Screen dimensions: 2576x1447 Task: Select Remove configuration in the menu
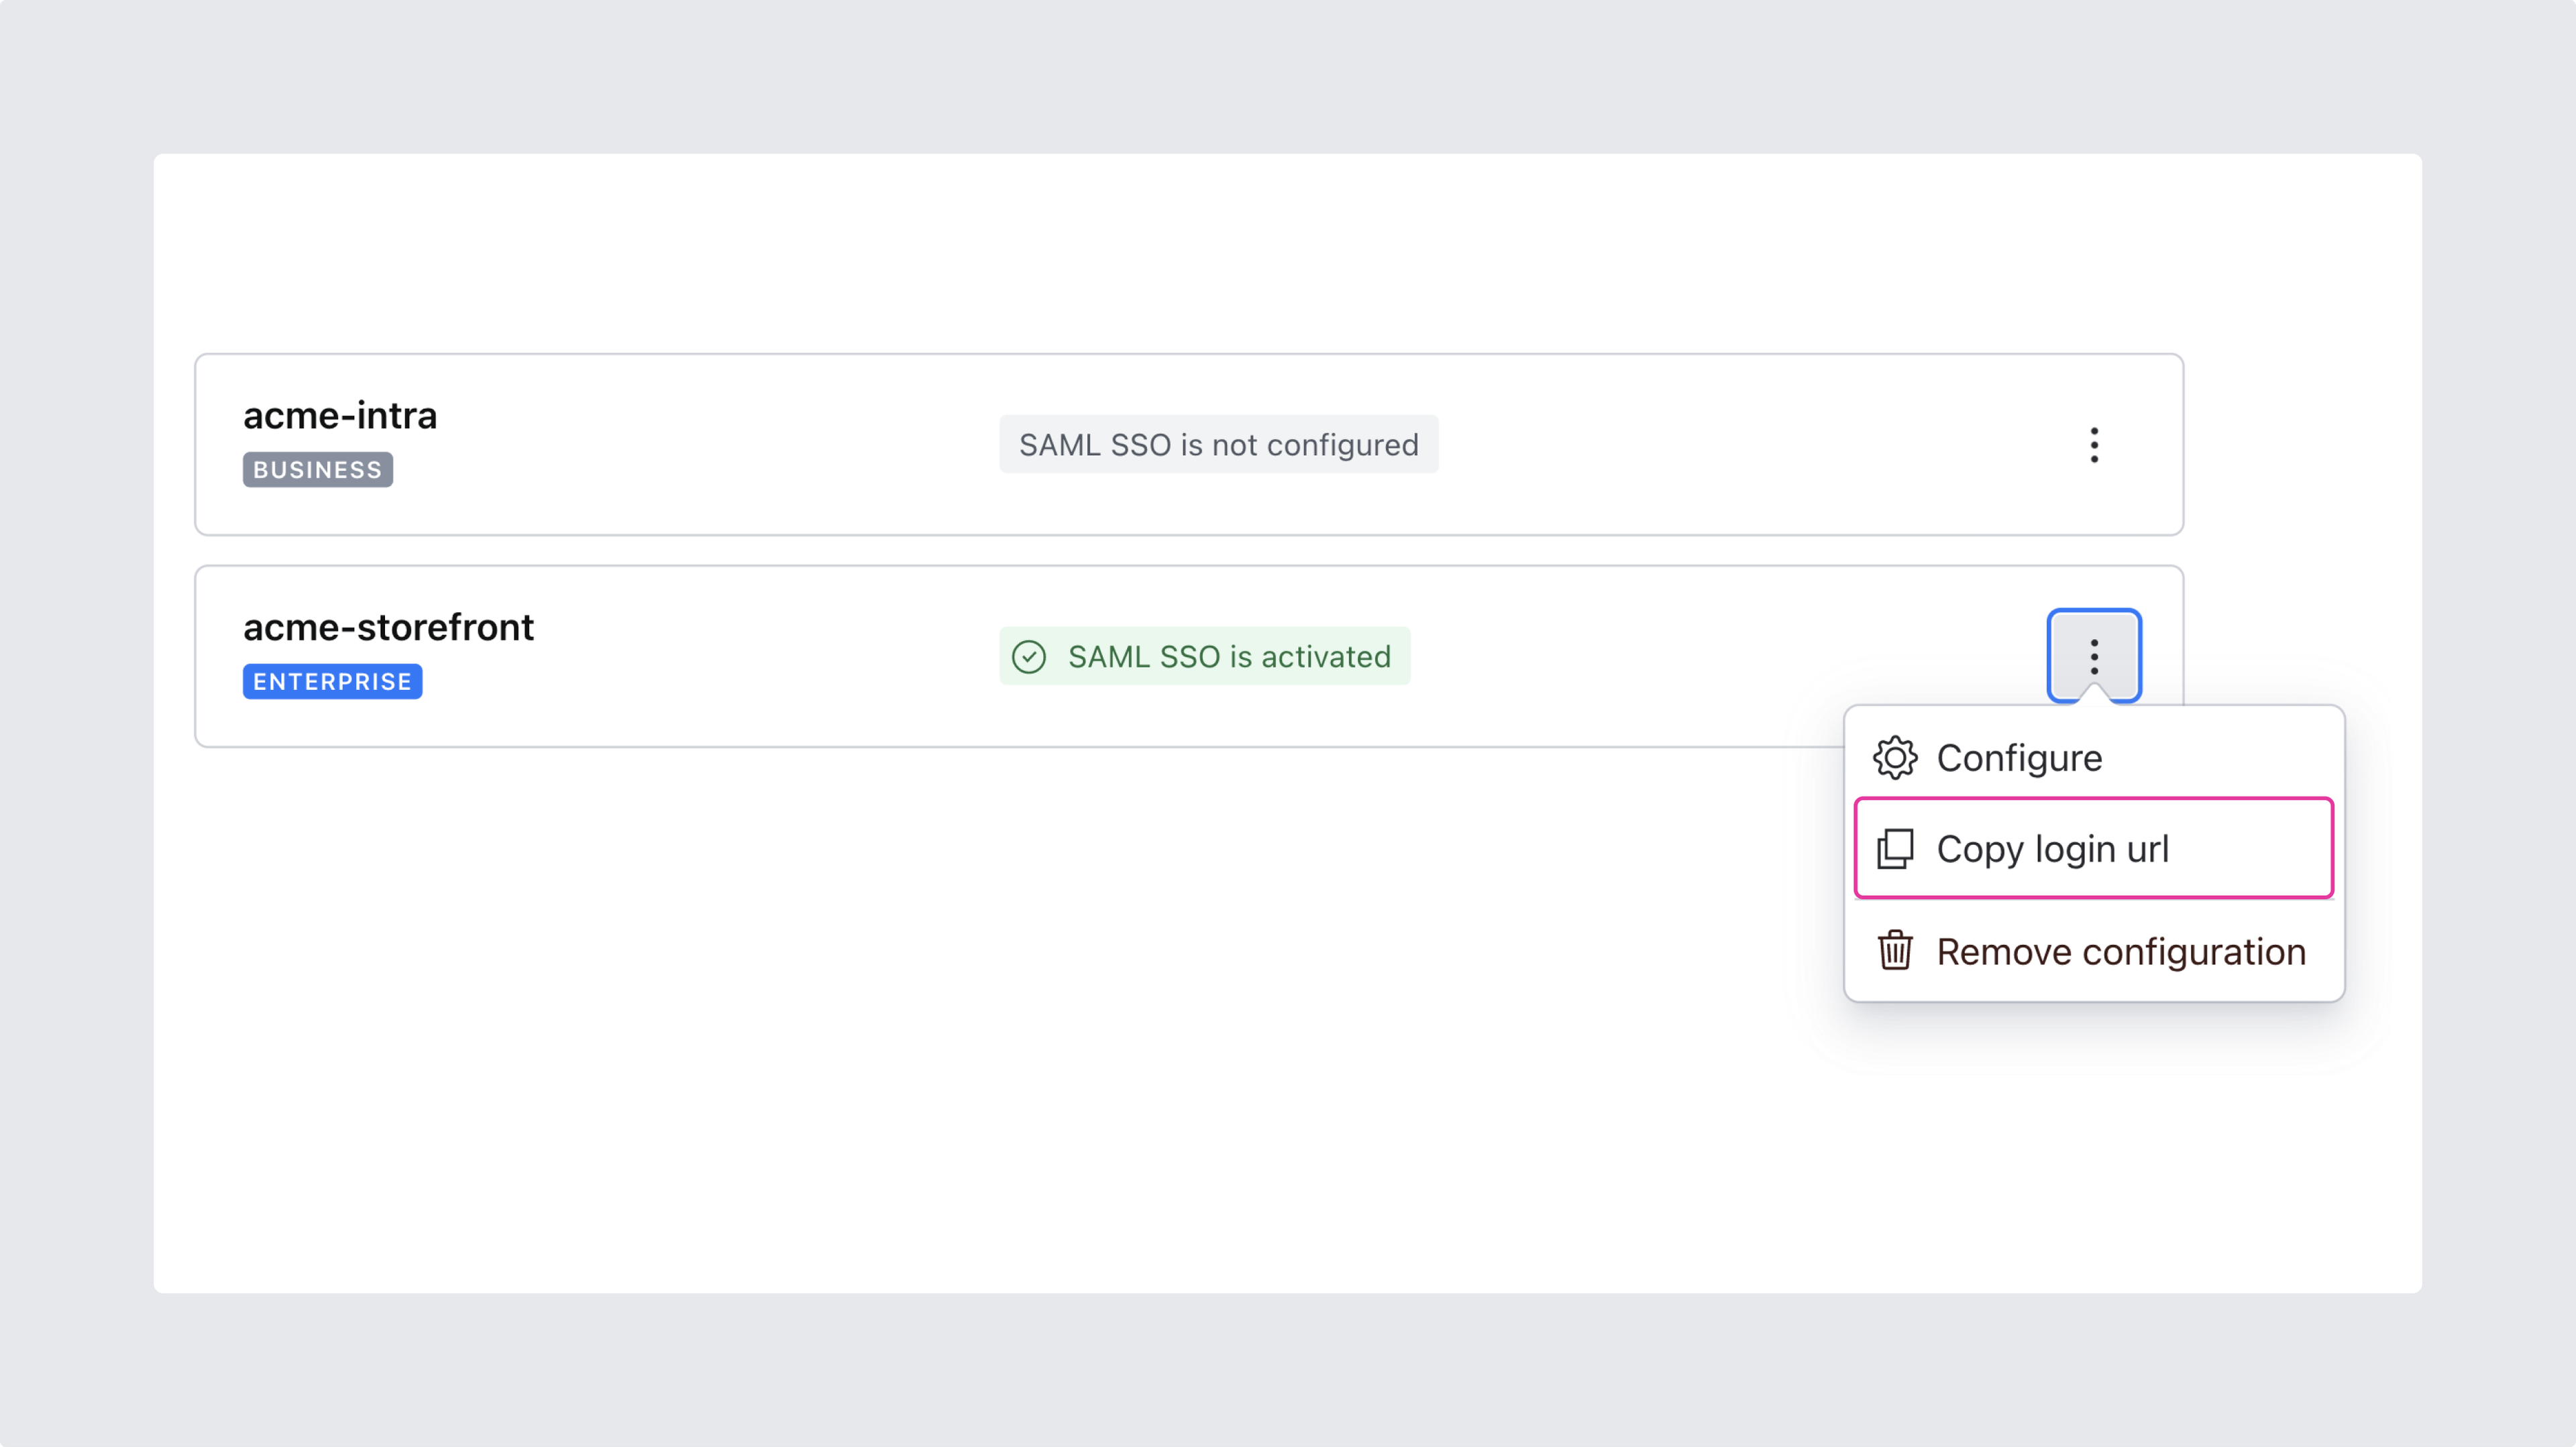click(2121, 951)
